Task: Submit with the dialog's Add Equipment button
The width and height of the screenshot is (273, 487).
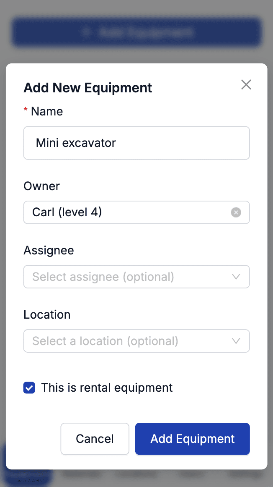Action: [x=192, y=439]
